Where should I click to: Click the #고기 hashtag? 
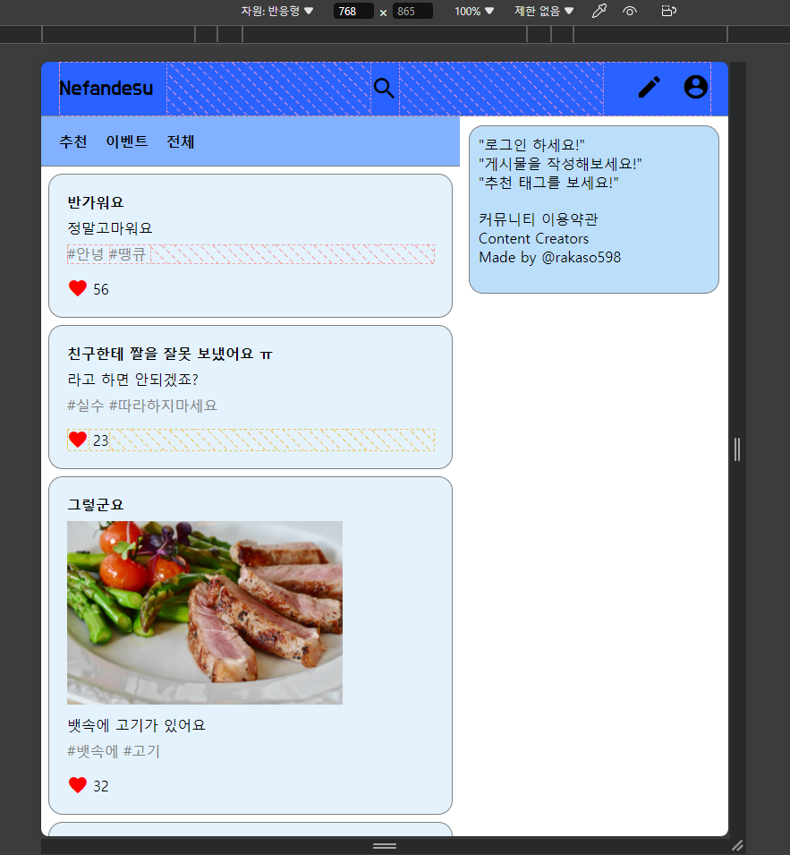click(141, 751)
